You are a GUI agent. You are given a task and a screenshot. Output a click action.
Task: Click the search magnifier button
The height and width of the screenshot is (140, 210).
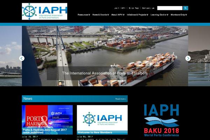coord(185,8)
